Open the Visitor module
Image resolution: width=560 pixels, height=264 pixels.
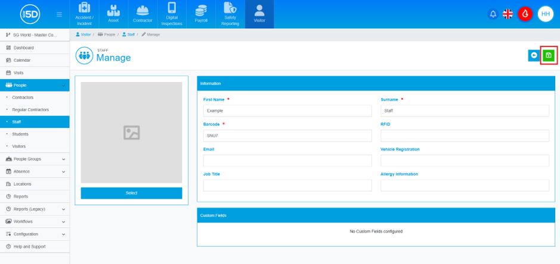pos(259,14)
